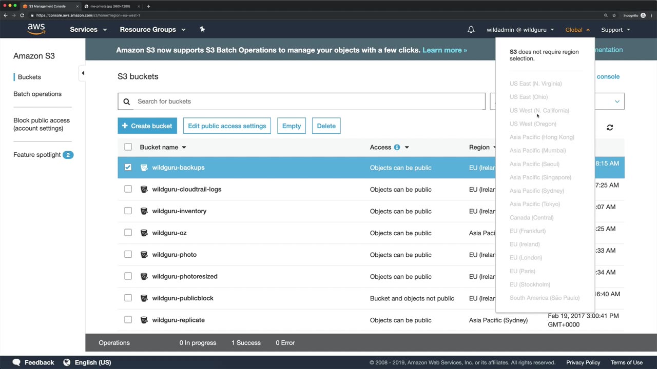Sort by Bucket name column
The width and height of the screenshot is (657, 369).
[163, 147]
